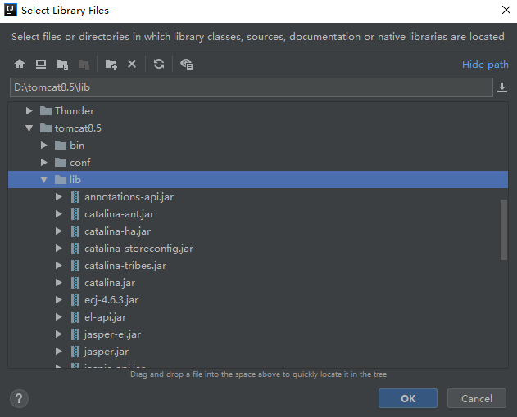Expand jasper-el.jar arrow
The height and width of the screenshot is (417, 517).
pos(59,334)
